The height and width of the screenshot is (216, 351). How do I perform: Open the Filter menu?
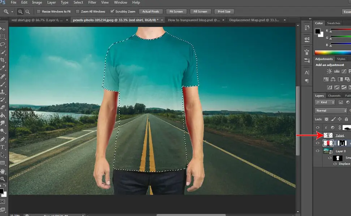click(x=92, y=2)
